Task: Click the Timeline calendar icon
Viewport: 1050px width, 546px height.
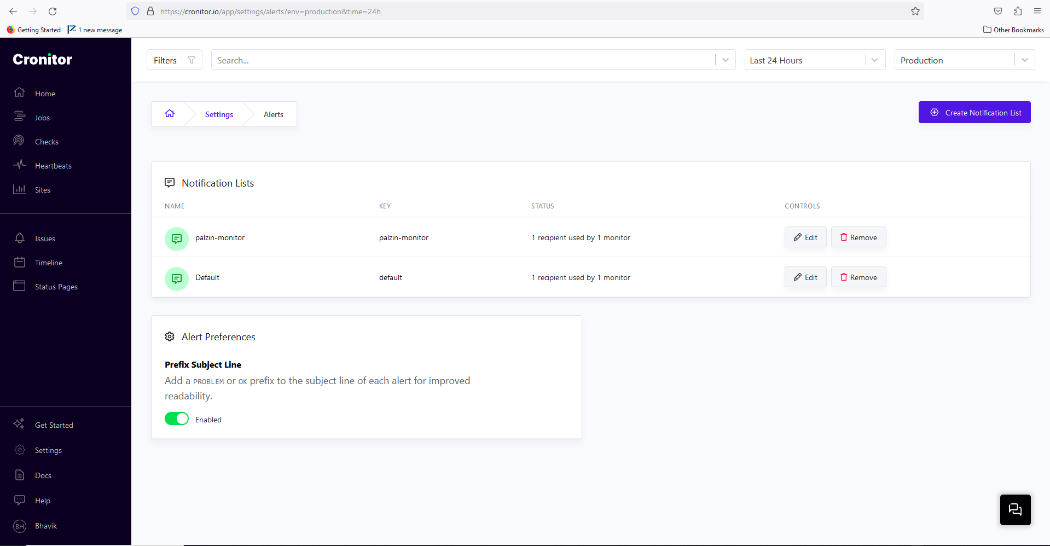Action: (20, 262)
